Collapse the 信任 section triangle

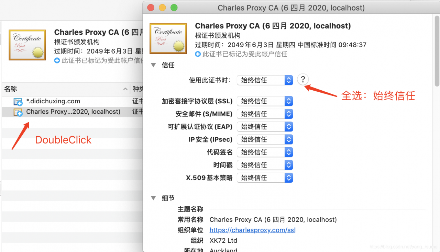pos(153,65)
